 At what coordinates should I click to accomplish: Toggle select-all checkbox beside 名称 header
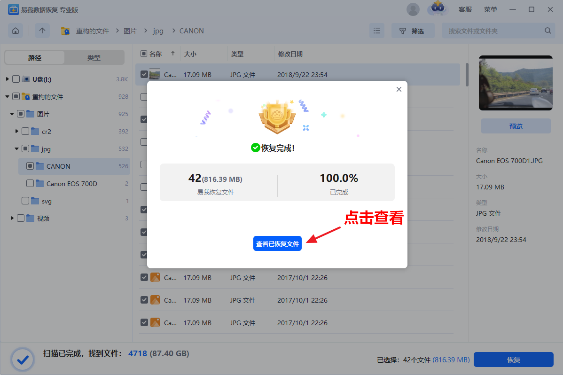pos(144,54)
